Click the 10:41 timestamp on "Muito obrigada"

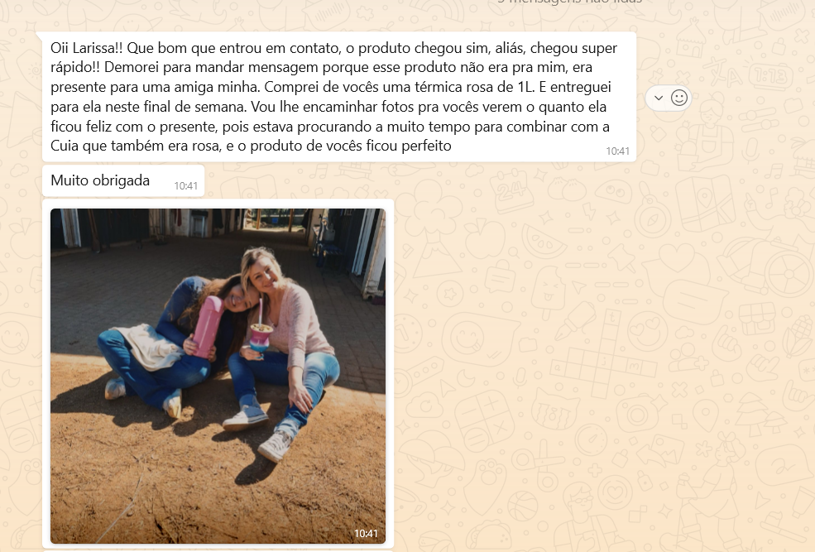(x=185, y=185)
